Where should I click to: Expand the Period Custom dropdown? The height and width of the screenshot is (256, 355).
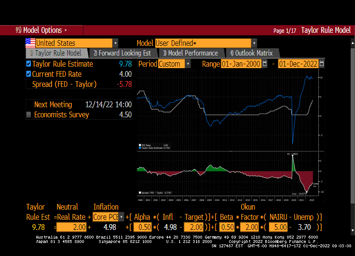[x=188, y=64]
